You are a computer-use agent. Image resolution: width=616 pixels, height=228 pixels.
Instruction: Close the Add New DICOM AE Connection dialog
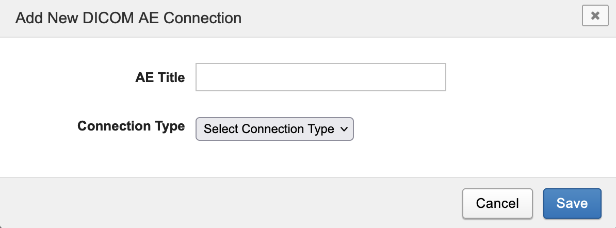point(595,16)
